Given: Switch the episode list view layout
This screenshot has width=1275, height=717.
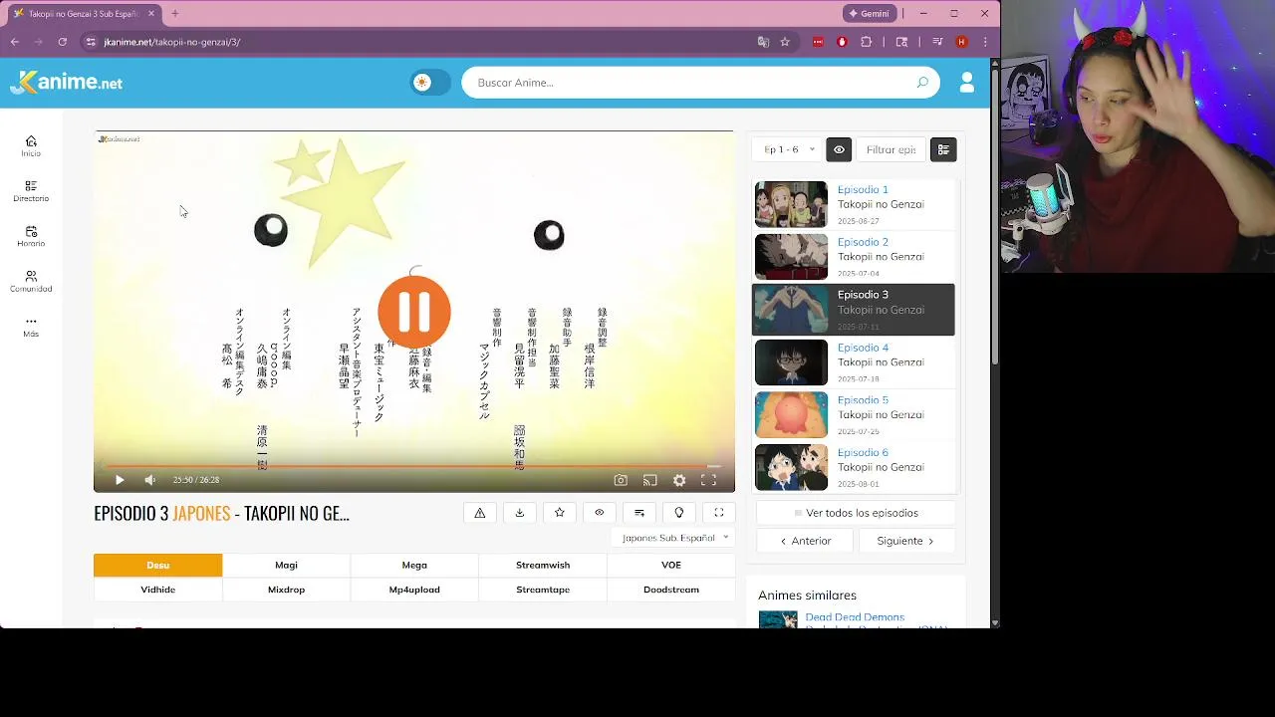Looking at the screenshot, I should click(x=943, y=149).
